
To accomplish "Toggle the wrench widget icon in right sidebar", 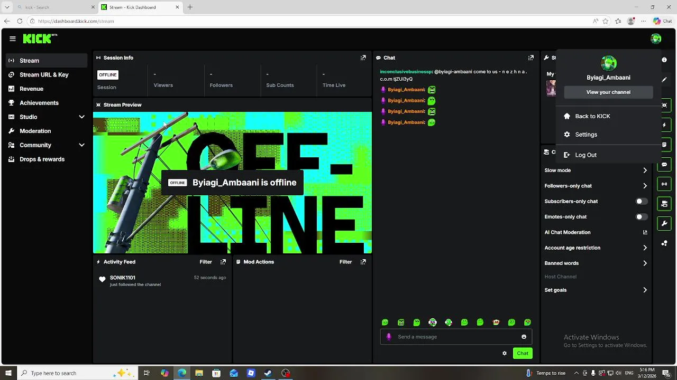I will [664, 224].
